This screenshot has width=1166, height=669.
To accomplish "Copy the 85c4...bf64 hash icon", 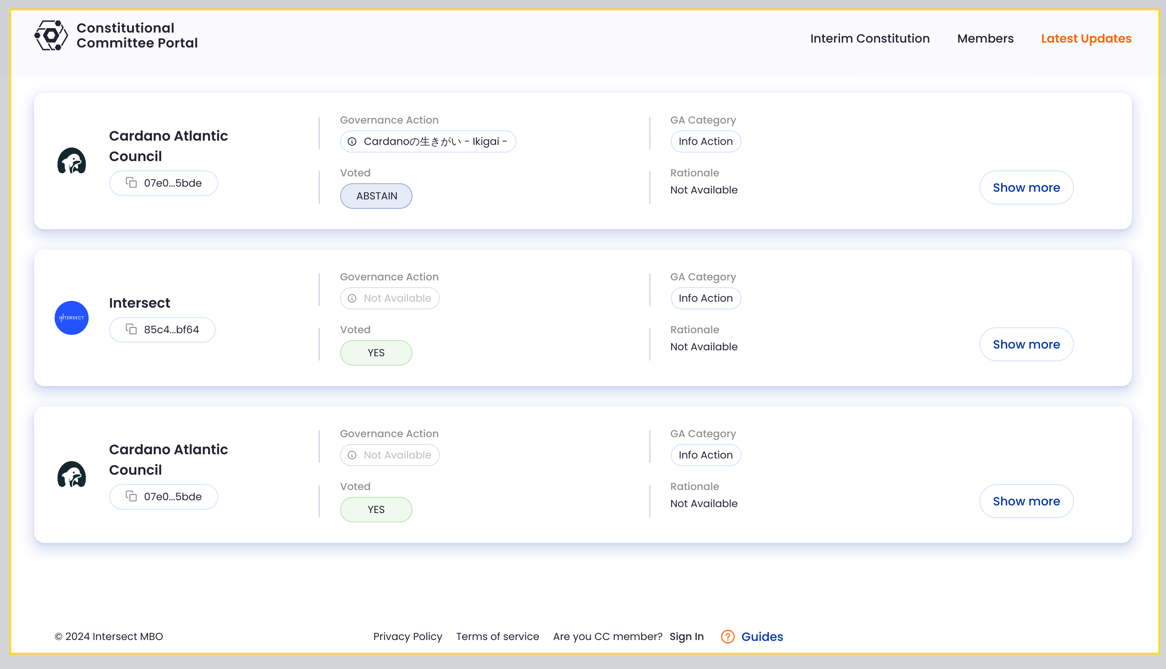I will click(x=131, y=329).
